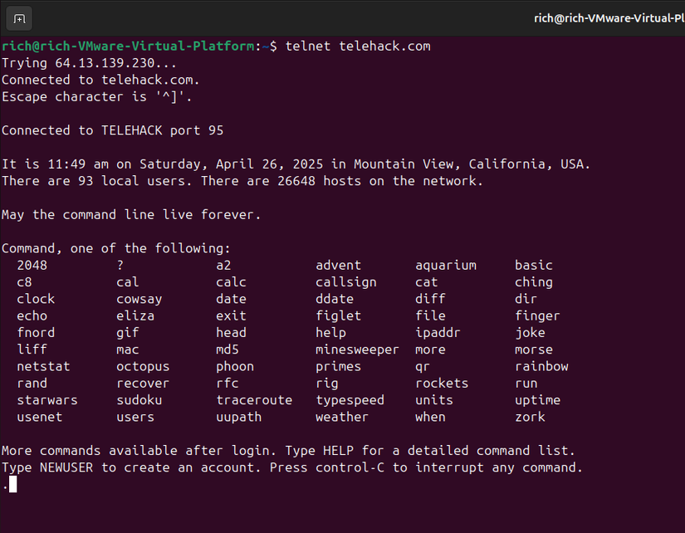Screen dimensions: 685x533
Task: Click the 'telnet telehack.com' command text
Action: (x=357, y=46)
